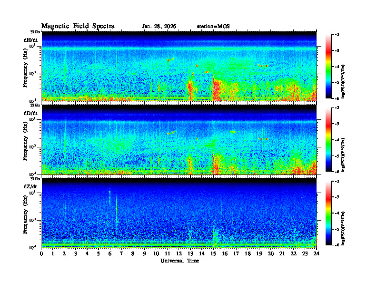
Task: Click hour 14 on the time axis
Action: (202, 254)
